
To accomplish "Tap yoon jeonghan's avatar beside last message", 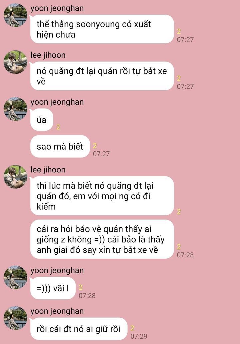I will pos(15,318).
